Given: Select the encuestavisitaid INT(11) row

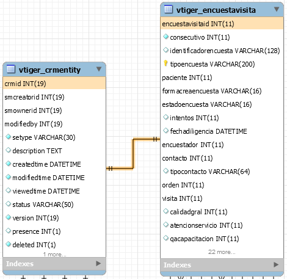Looking at the screenshot, I should pyautogui.click(x=222, y=23).
